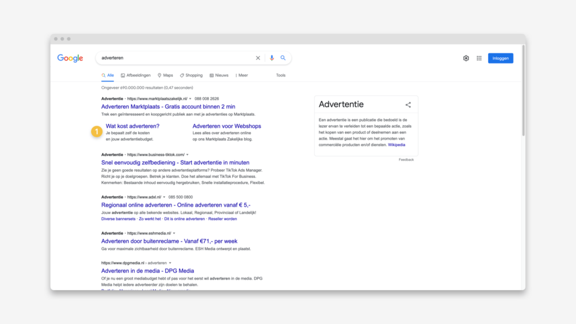Expand marktplaatszakelijk.nl ad URL arrow
The width and height of the screenshot is (576, 324).
point(190,99)
